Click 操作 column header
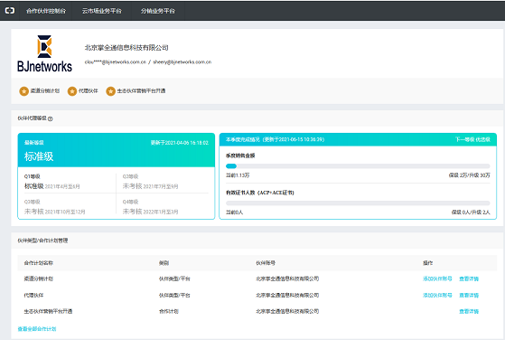 tap(427, 263)
